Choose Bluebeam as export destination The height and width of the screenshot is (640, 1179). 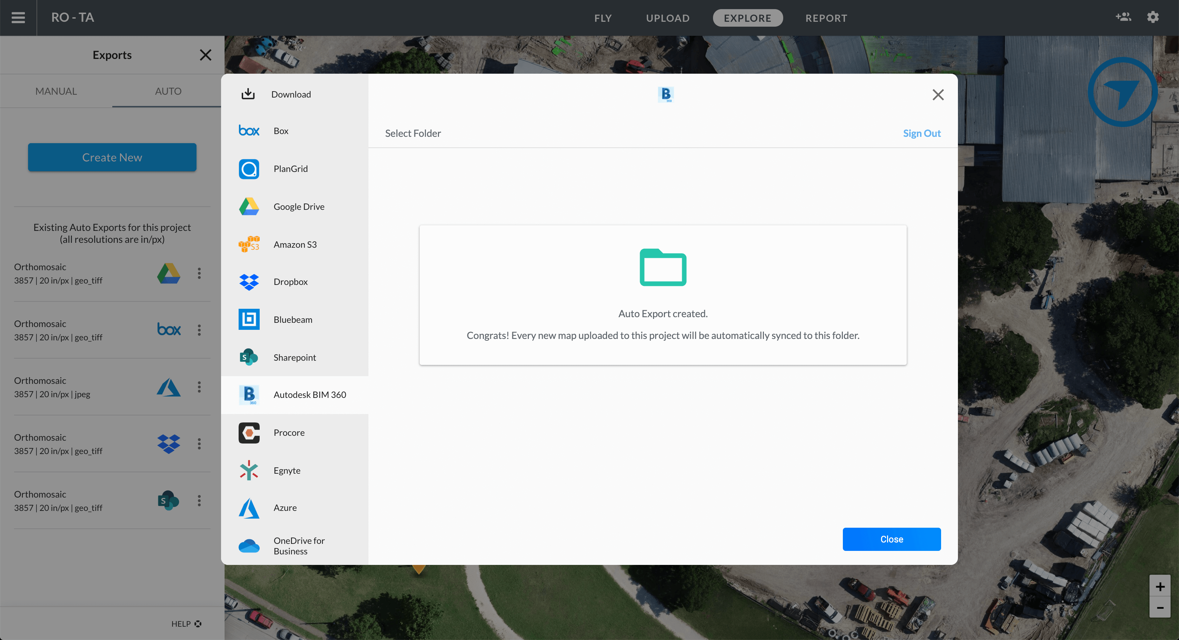tap(295, 320)
